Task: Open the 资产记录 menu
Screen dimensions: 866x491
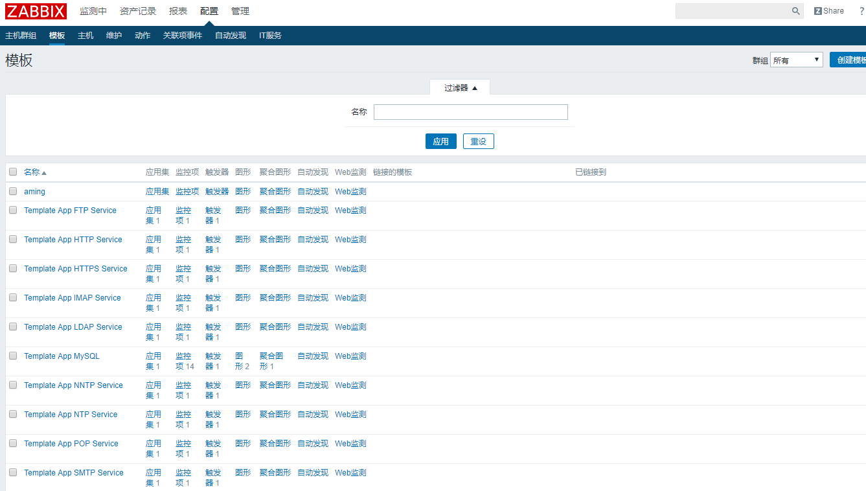Action: click(x=138, y=11)
